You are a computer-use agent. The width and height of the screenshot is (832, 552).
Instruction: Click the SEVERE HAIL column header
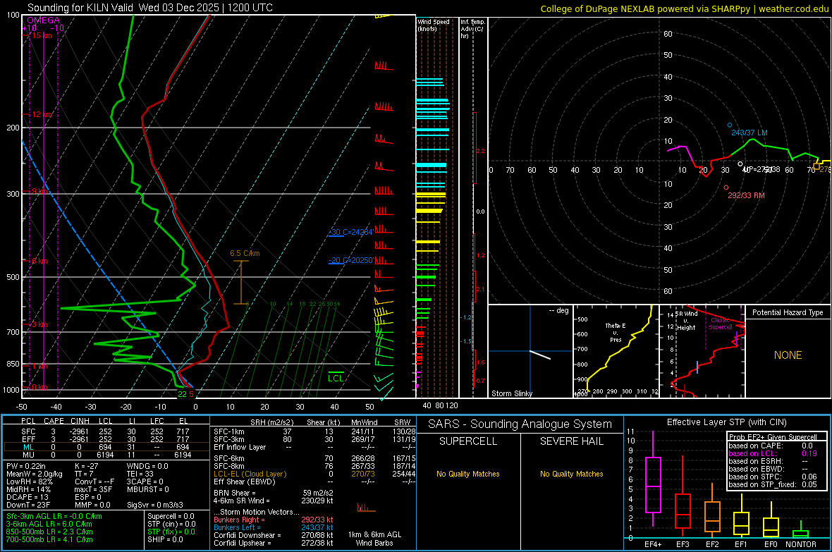pyautogui.click(x=571, y=441)
